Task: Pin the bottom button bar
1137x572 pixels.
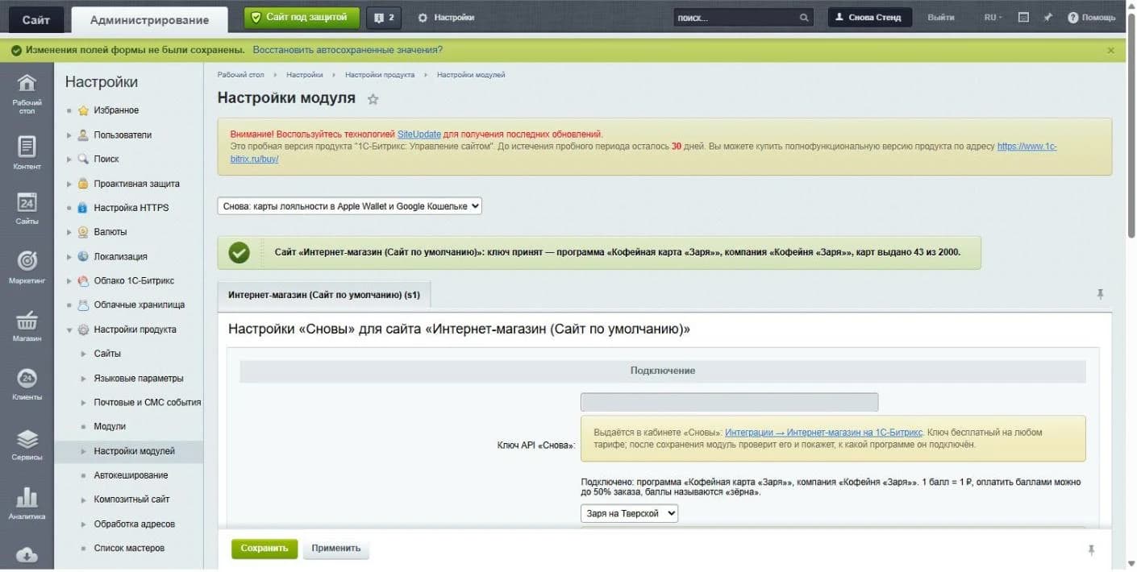Action: 1091,549
